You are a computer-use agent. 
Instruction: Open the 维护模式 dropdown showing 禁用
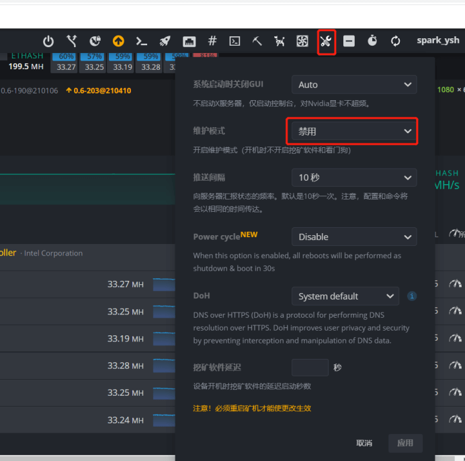(x=353, y=131)
